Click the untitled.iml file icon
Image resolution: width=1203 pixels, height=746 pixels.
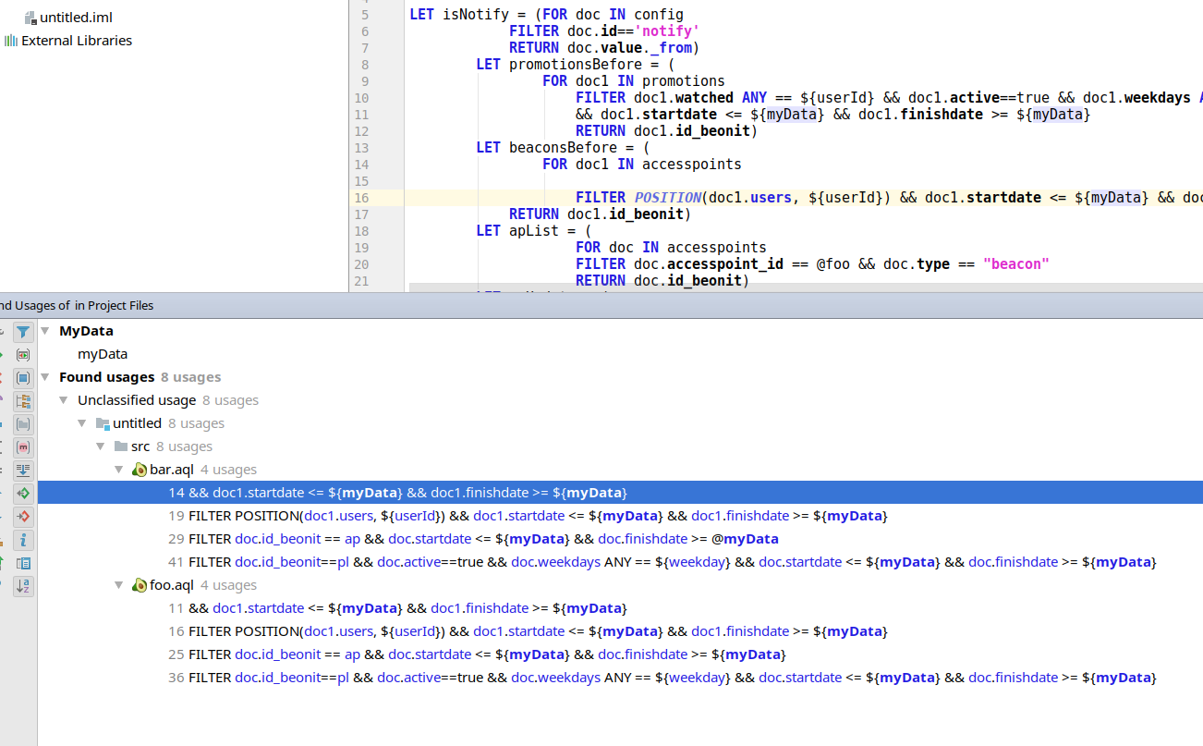coord(30,18)
